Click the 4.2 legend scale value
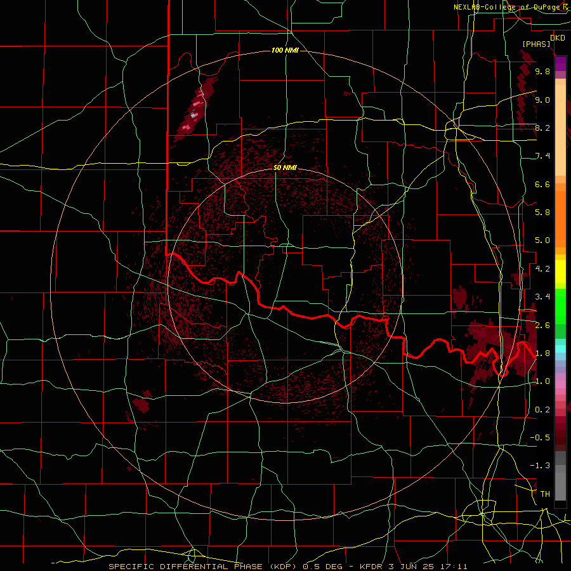Viewport: 571px width, 571px height. [x=542, y=269]
